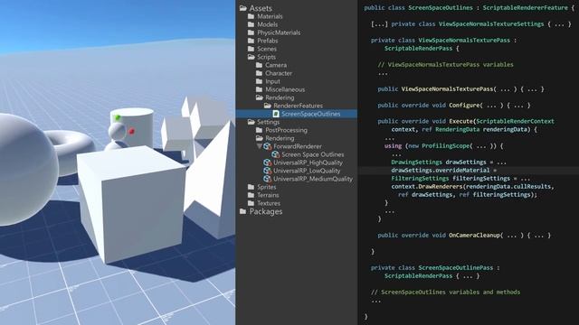Click the Assets root folder icon
This screenshot has height=325, width=579.
243,8
